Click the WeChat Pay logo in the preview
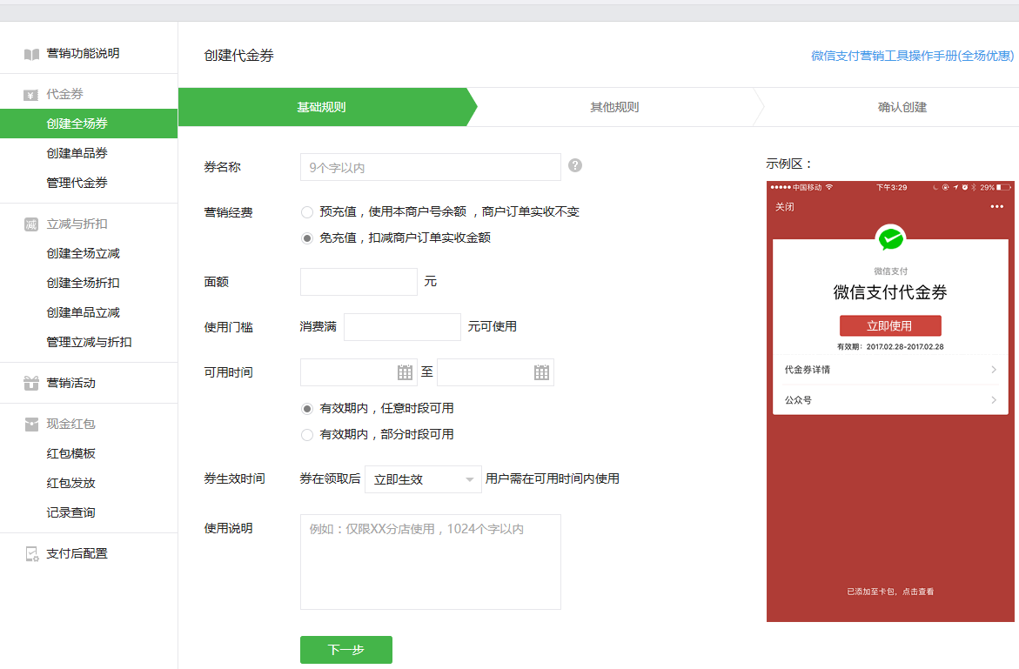 tap(890, 238)
